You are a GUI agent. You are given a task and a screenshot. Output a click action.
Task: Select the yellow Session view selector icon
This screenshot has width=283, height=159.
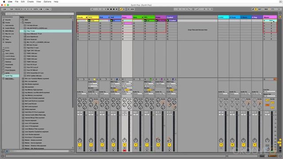tap(280, 17)
